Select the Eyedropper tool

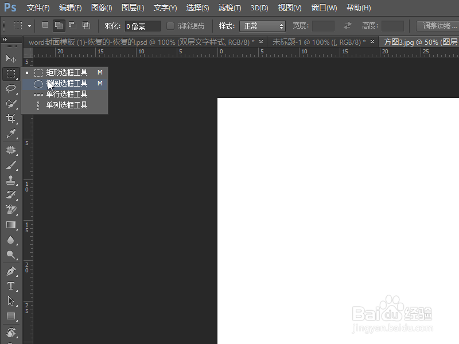click(11, 134)
